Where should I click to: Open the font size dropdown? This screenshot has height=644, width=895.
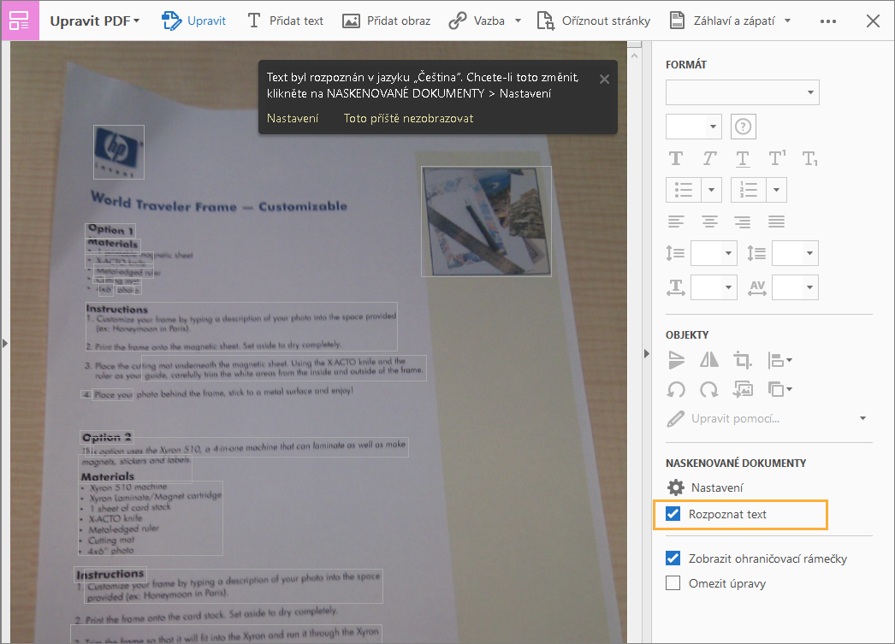pos(694,127)
